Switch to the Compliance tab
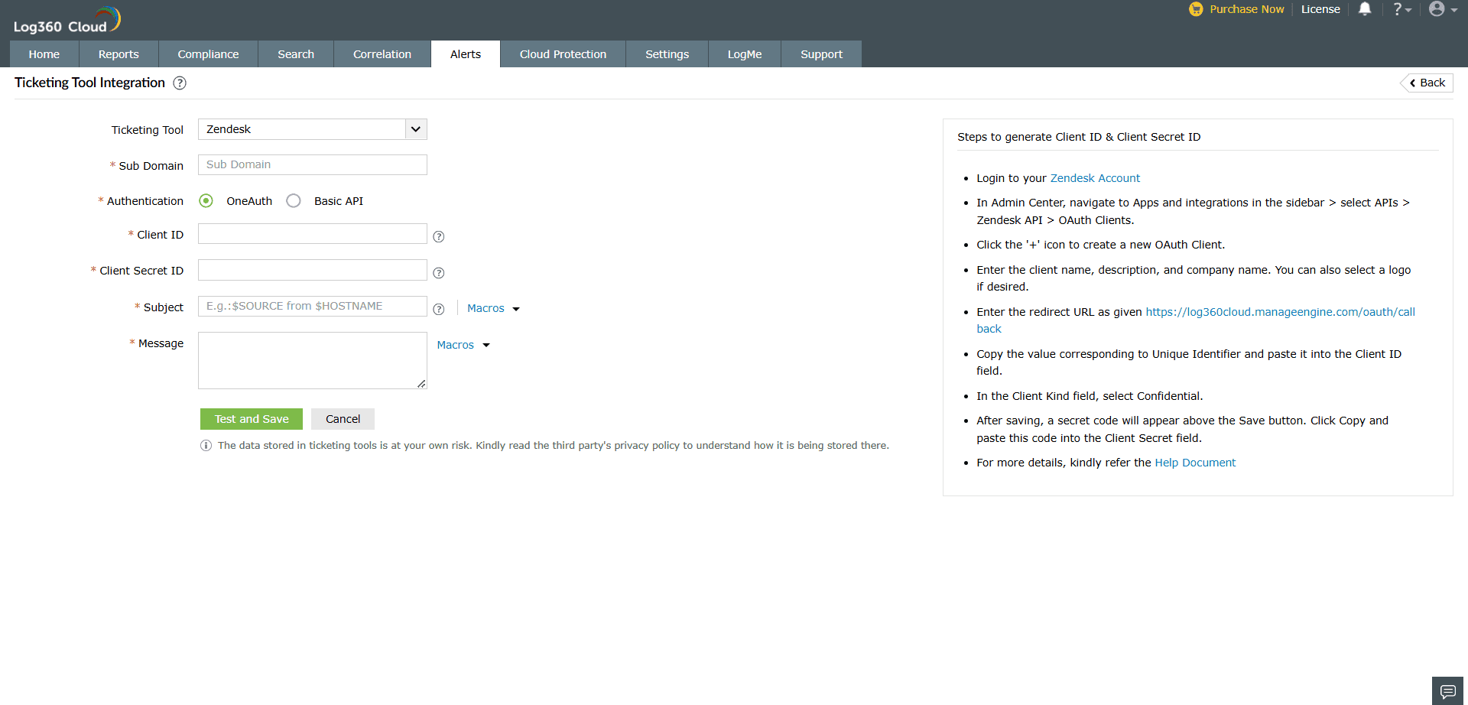Viewport: 1468px width, 705px height. 208,54
